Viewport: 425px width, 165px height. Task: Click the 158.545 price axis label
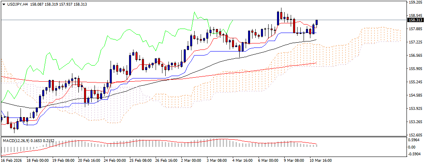click(x=416, y=15)
